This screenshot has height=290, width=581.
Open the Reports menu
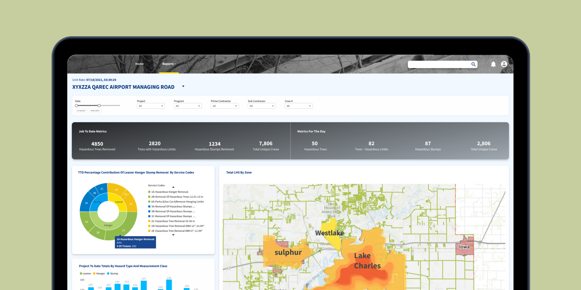pyautogui.click(x=168, y=64)
